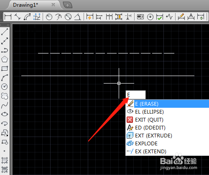Click the dynamic input box containing E
The width and height of the screenshot is (209, 175).
pyautogui.click(x=135, y=95)
